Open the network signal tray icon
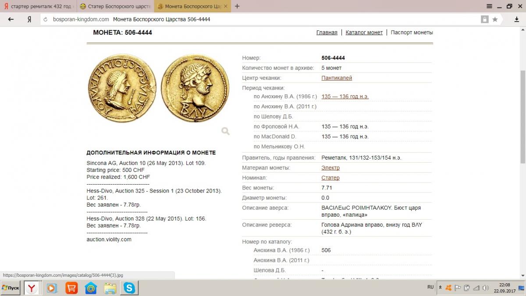This screenshot has height=296, width=526. (476, 288)
